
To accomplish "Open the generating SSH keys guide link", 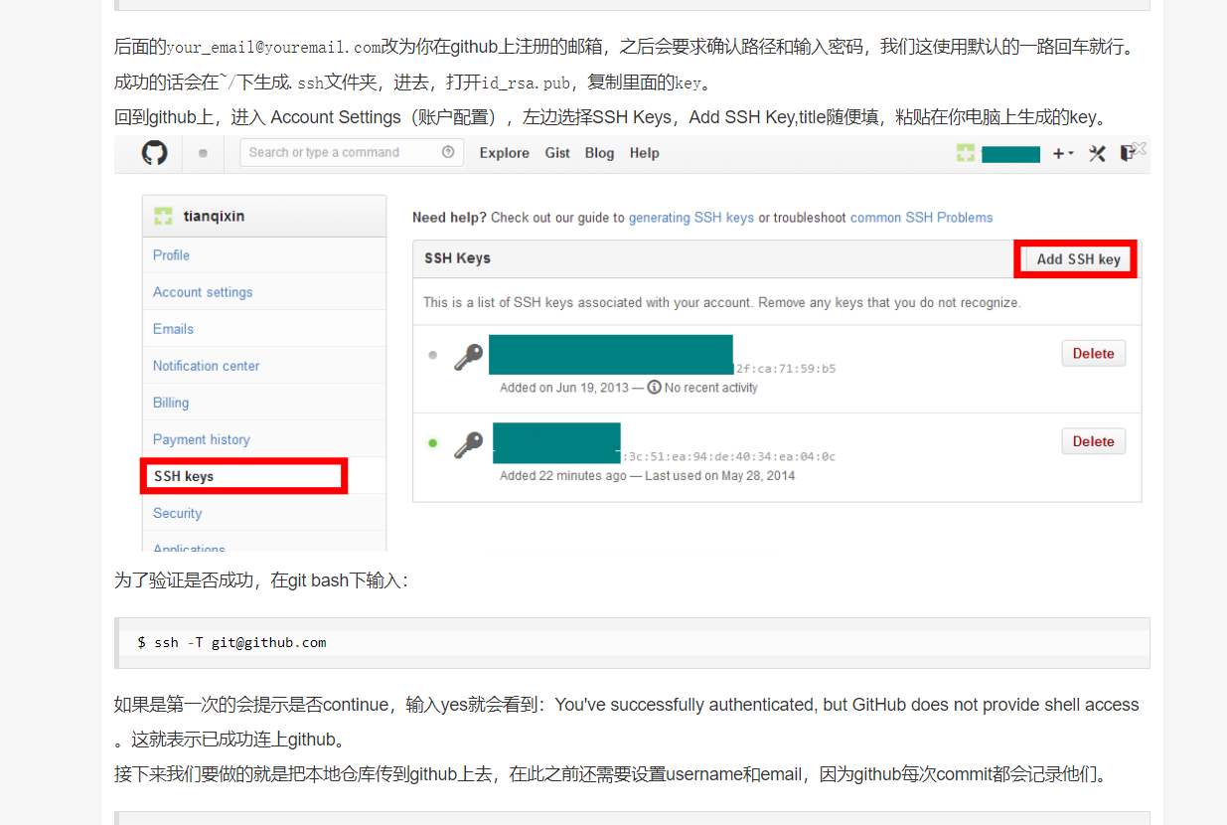I will pyautogui.click(x=691, y=218).
